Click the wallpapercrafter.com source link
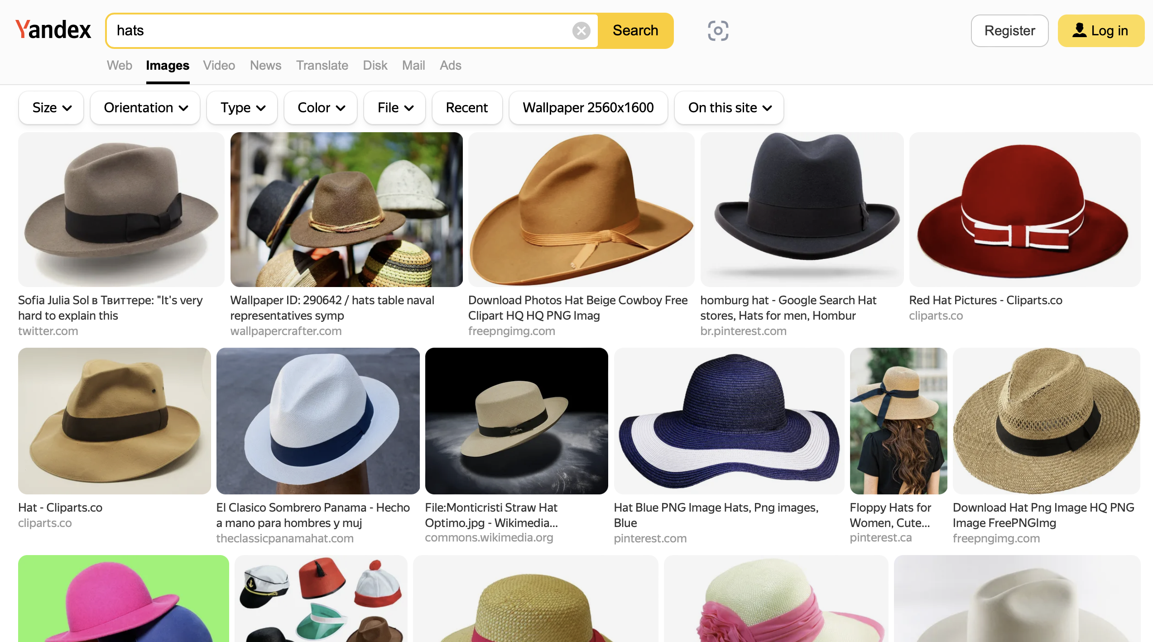The height and width of the screenshot is (642, 1153). [x=286, y=331]
